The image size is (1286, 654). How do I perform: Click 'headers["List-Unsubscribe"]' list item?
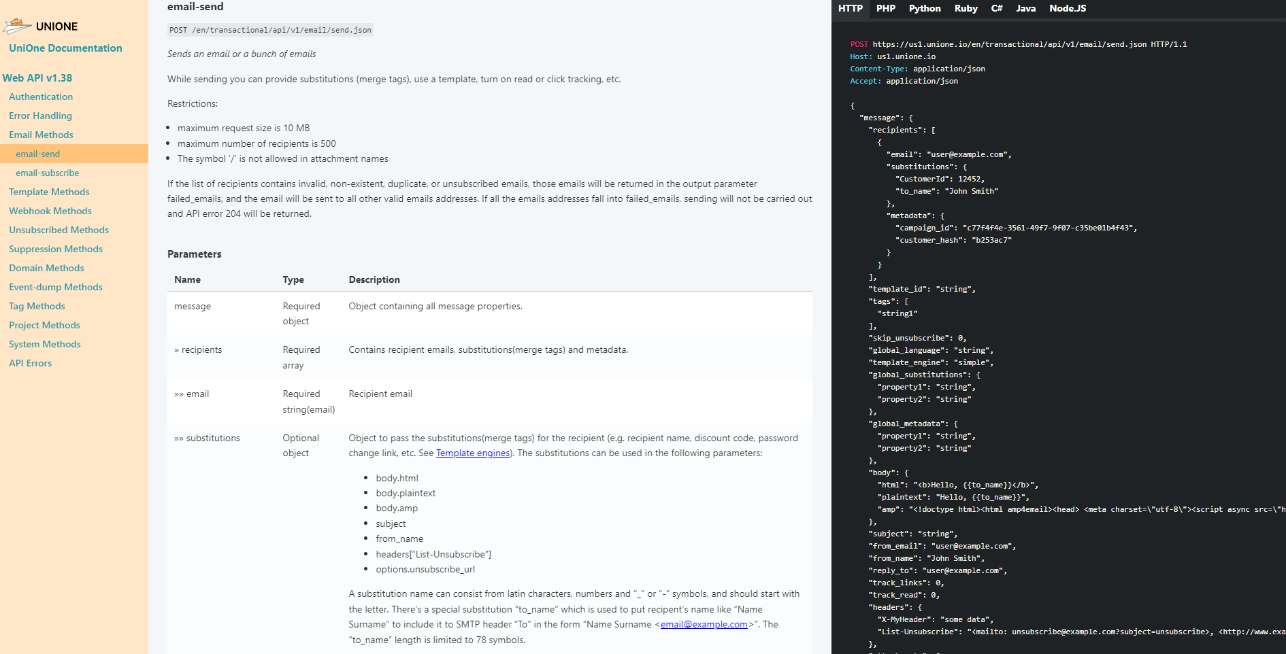433,555
